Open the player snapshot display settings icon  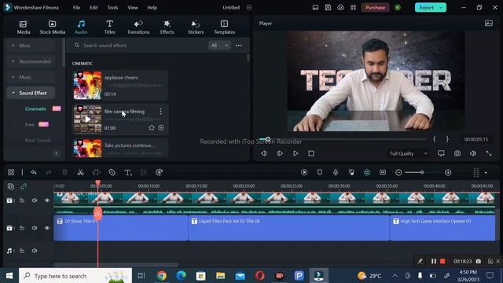(x=489, y=23)
